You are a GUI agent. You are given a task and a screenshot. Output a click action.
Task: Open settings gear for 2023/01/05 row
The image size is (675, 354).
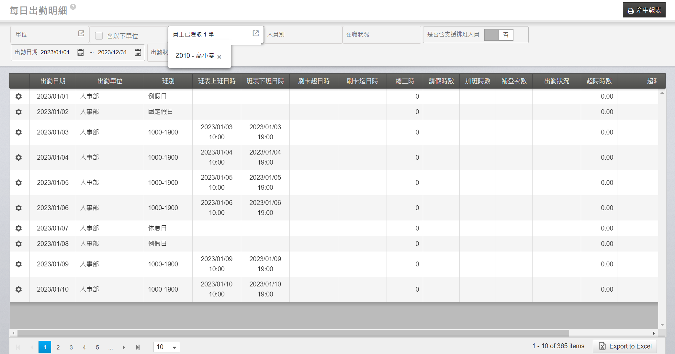19,183
